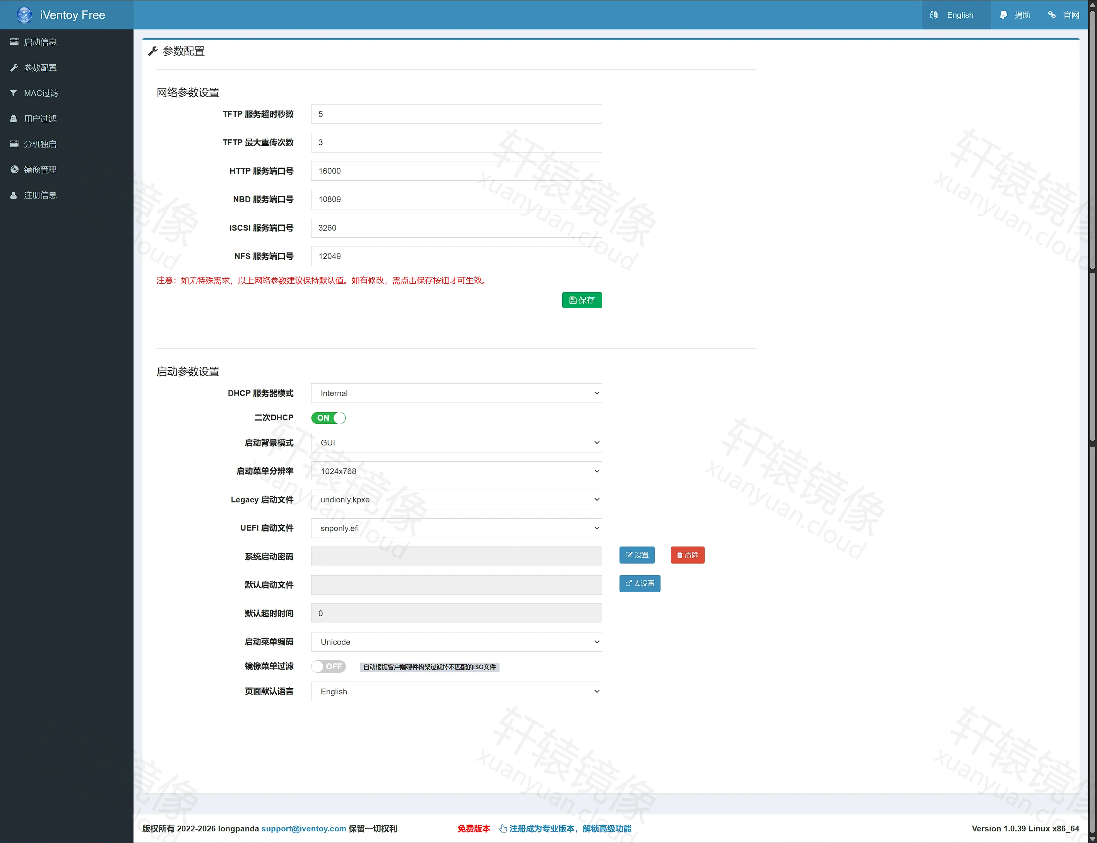Click support@iventoy.com email link
Viewport: 1097px width, 843px height.
pos(303,828)
